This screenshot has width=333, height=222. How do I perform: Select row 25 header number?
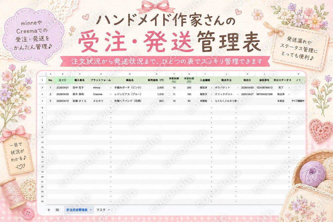[42, 201]
